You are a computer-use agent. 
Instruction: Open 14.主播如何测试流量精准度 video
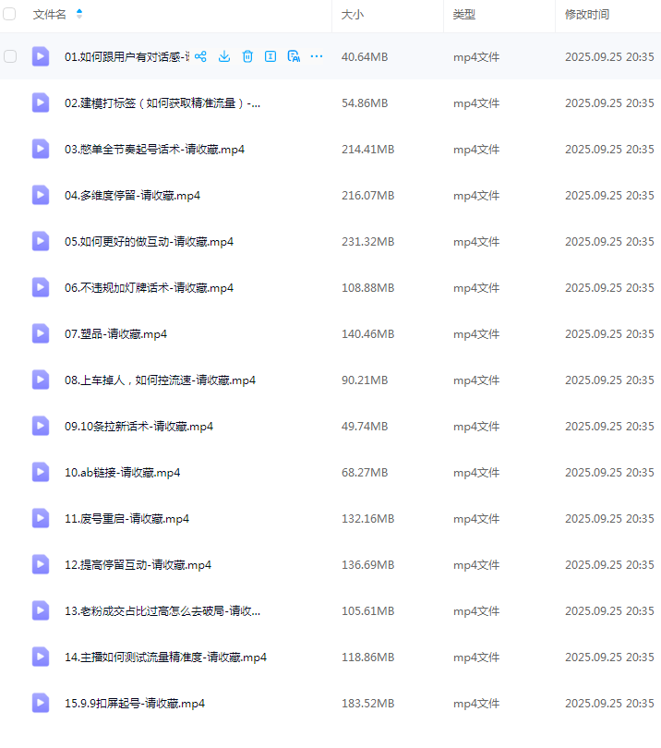[x=165, y=657]
